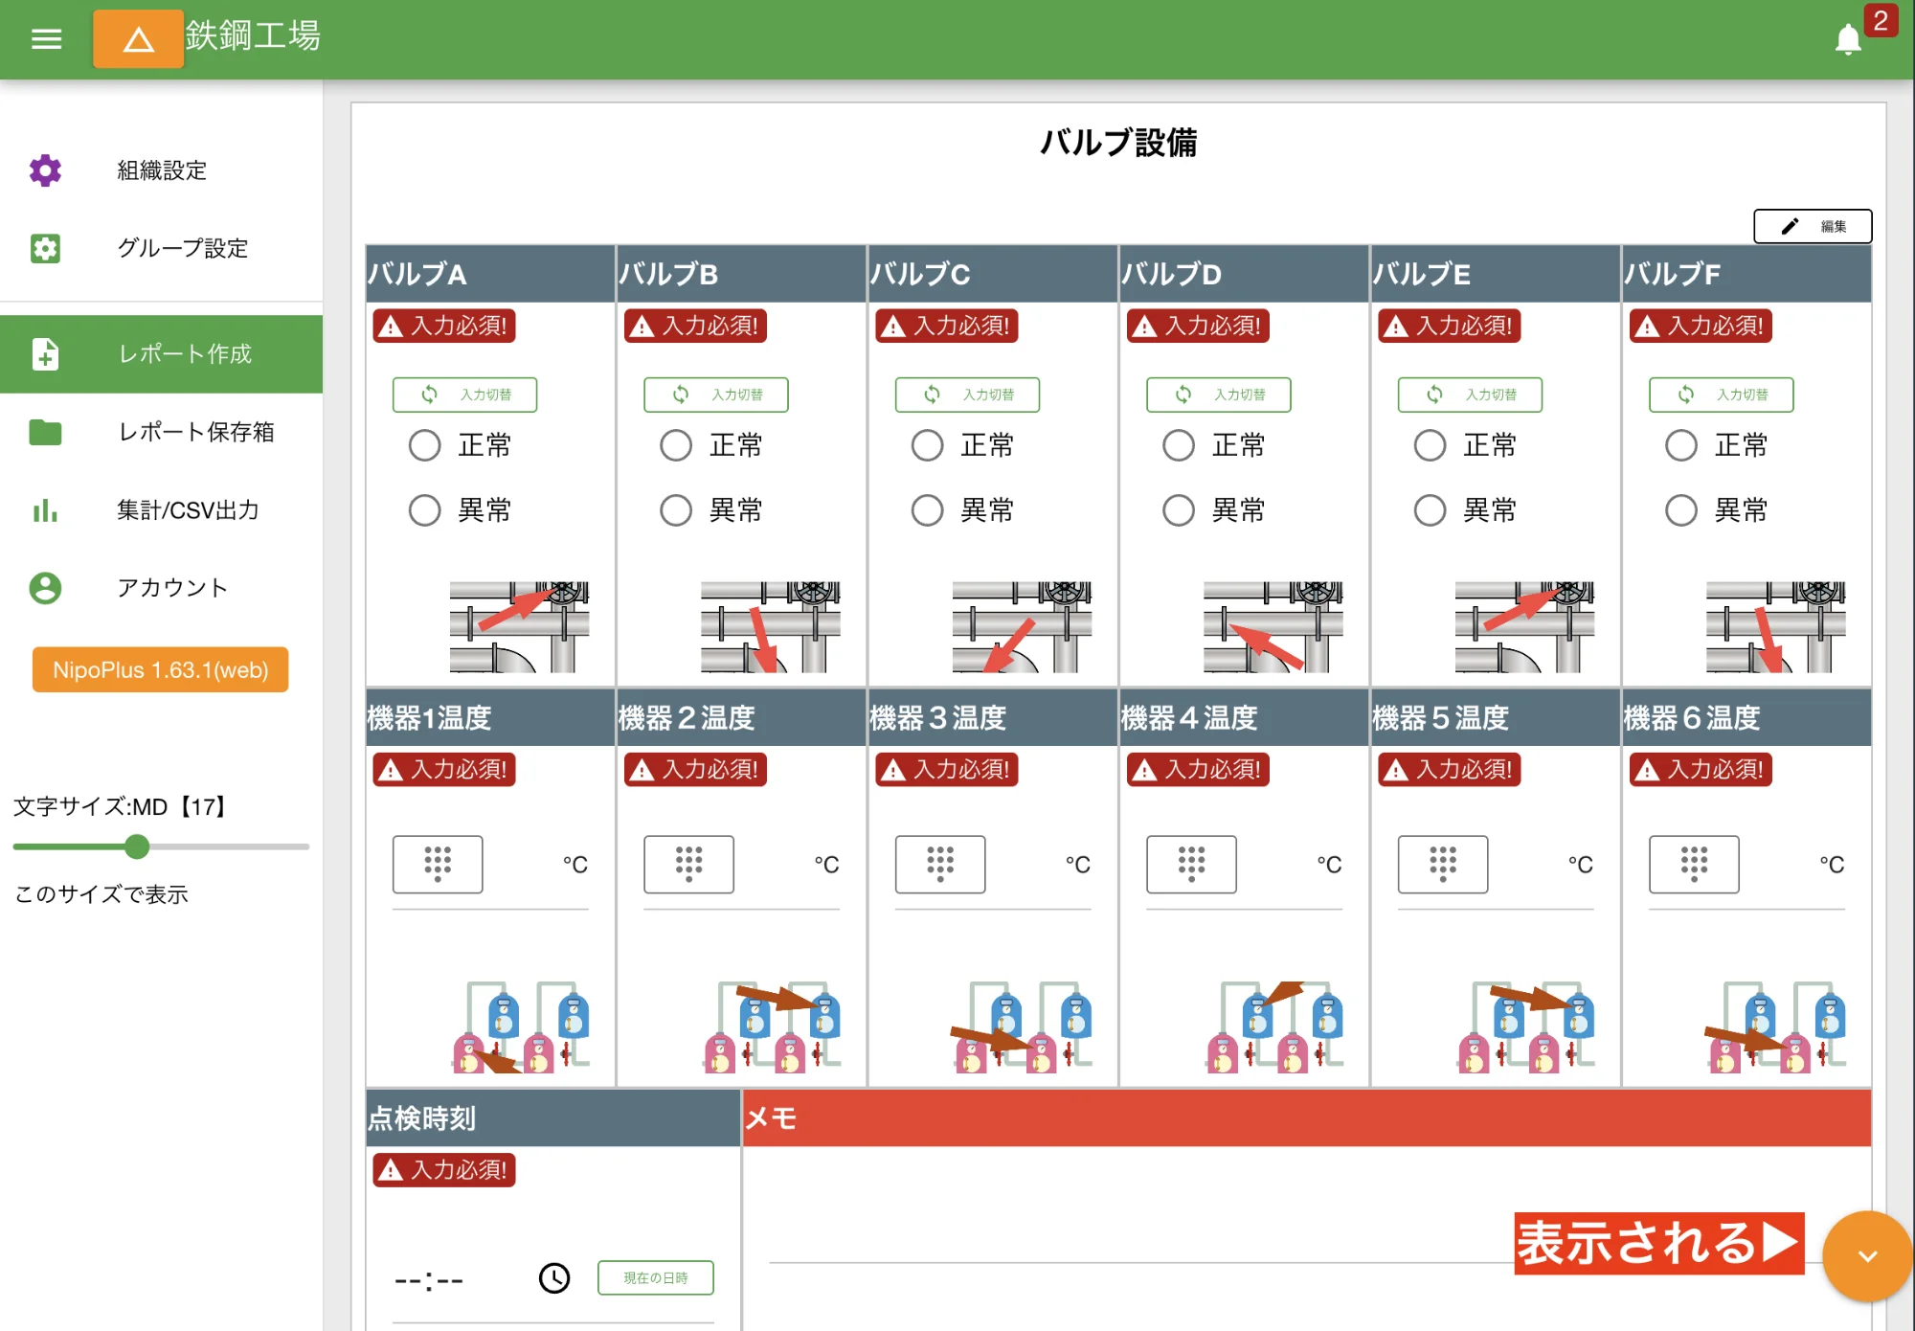Viewport: 1915px width, 1331px height.
Task: Switch input type with バルブE 入力切替
Action: click(1470, 395)
